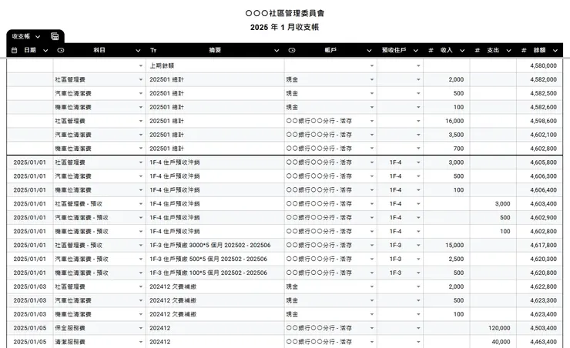Click the 4,582,500 balance cell
This screenshot has width=570, height=348.
pyautogui.click(x=539, y=93)
